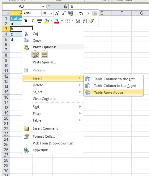Paste using destination formatting brush icon
Viewport: 149px width, 176px height.
(35, 54)
